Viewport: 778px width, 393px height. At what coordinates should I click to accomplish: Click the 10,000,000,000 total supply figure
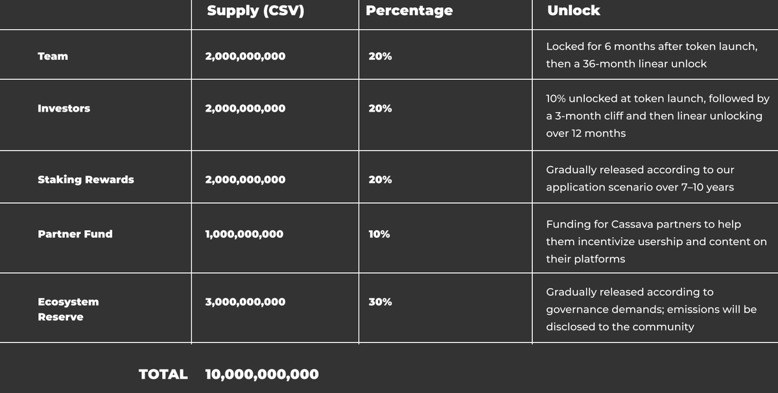click(262, 374)
